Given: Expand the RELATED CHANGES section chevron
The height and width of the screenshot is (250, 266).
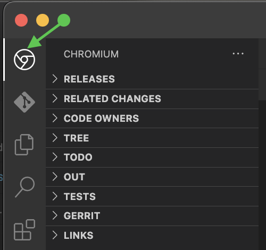Looking at the screenshot, I should click(55, 98).
